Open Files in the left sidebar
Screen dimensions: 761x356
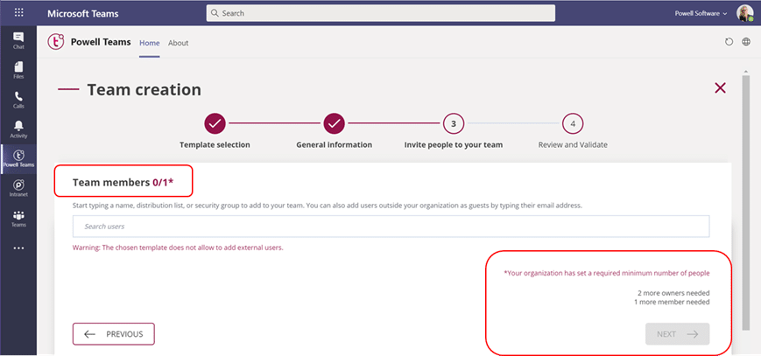pos(18,70)
